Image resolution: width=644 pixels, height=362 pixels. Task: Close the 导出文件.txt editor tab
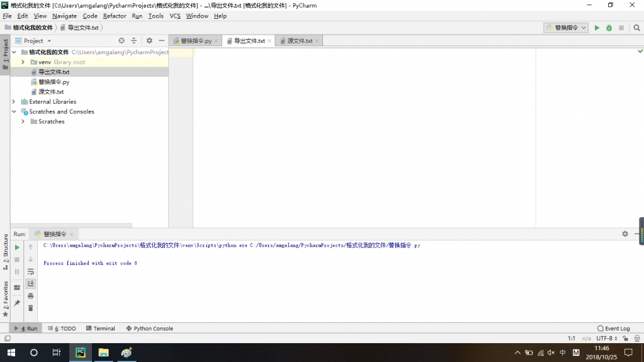pos(269,41)
